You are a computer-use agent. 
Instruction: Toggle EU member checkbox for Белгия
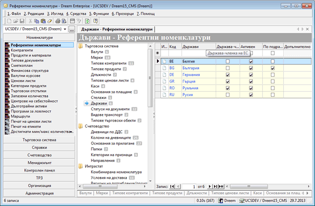227,62
